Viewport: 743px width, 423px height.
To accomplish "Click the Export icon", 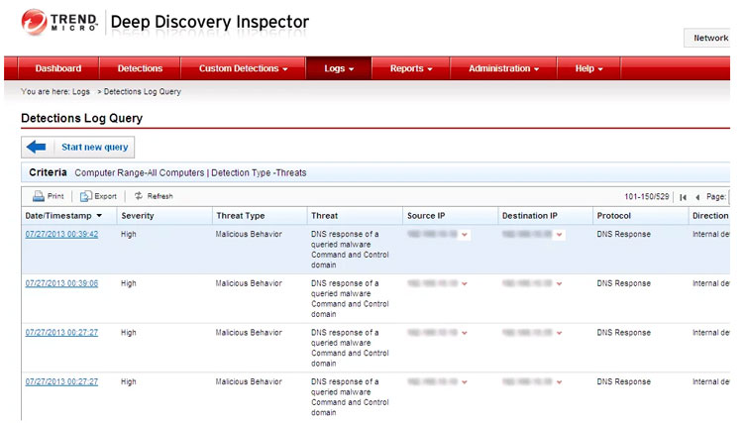I will pyautogui.click(x=85, y=196).
